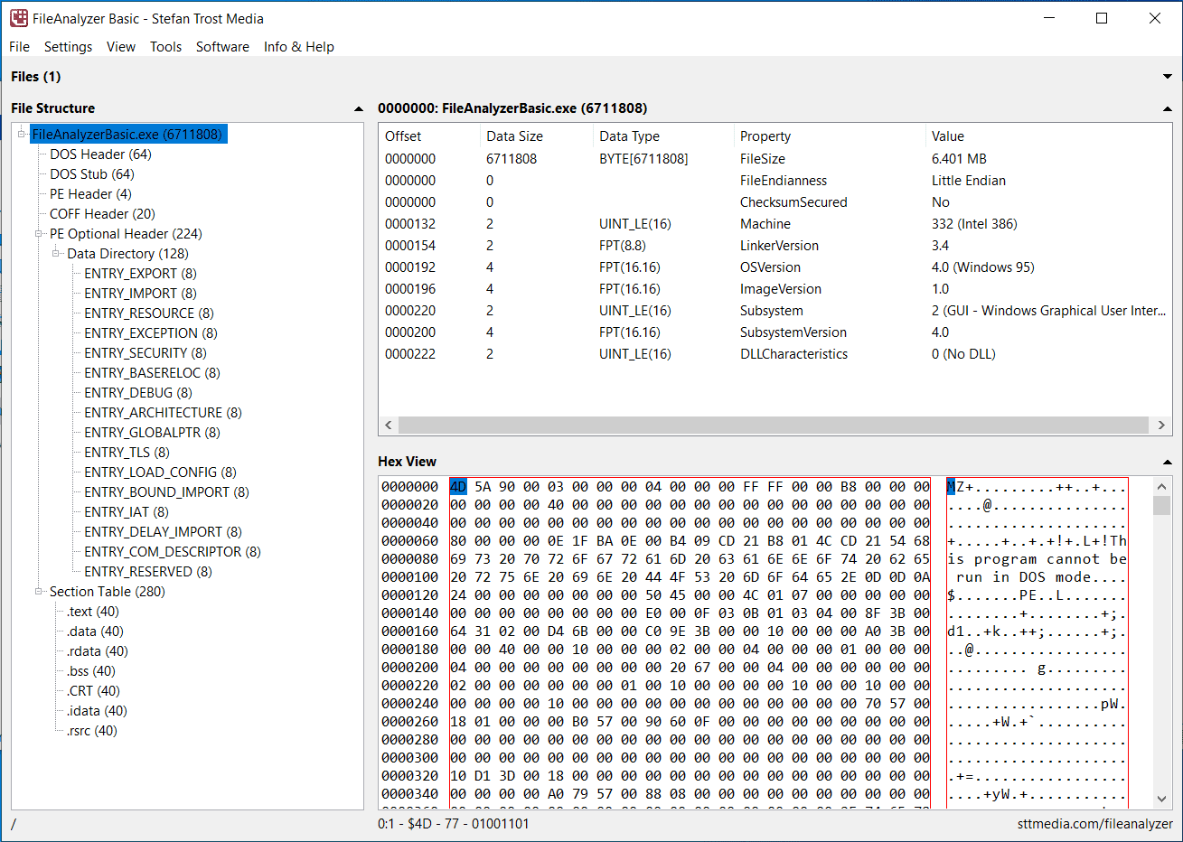The width and height of the screenshot is (1183, 842).
Task: Select COFF Header (20) in the tree
Action: (x=102, y=214)
